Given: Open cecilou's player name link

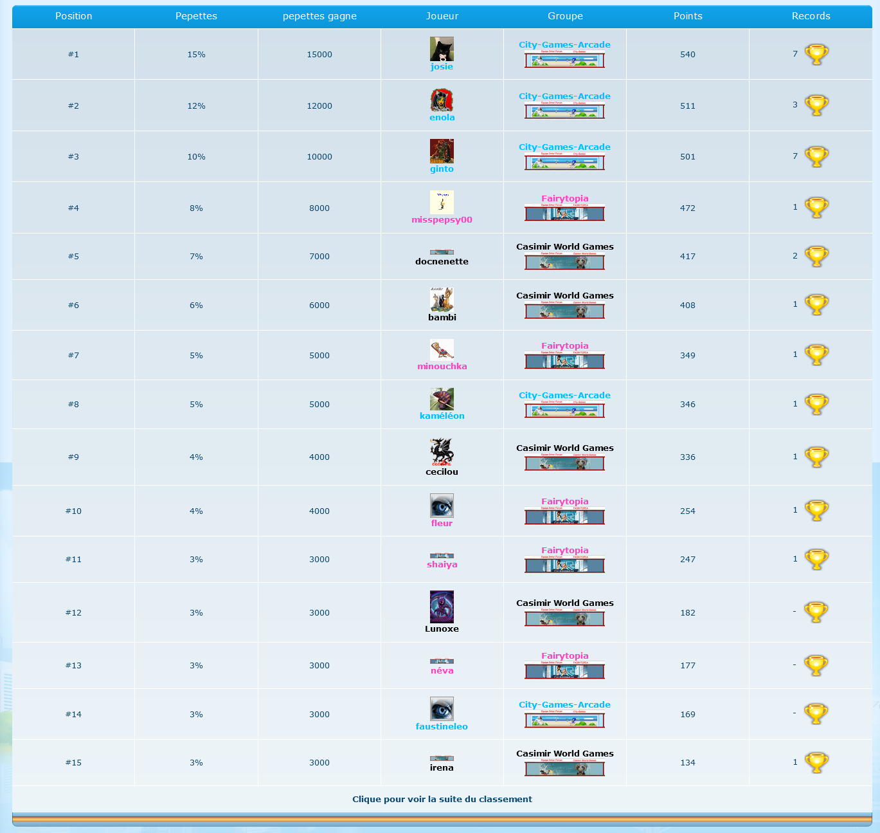Looking at the screenshot, I should [442, 472].
